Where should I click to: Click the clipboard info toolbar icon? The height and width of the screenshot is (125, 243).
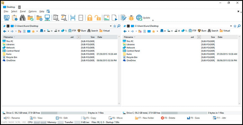click(x=15, y=18)
